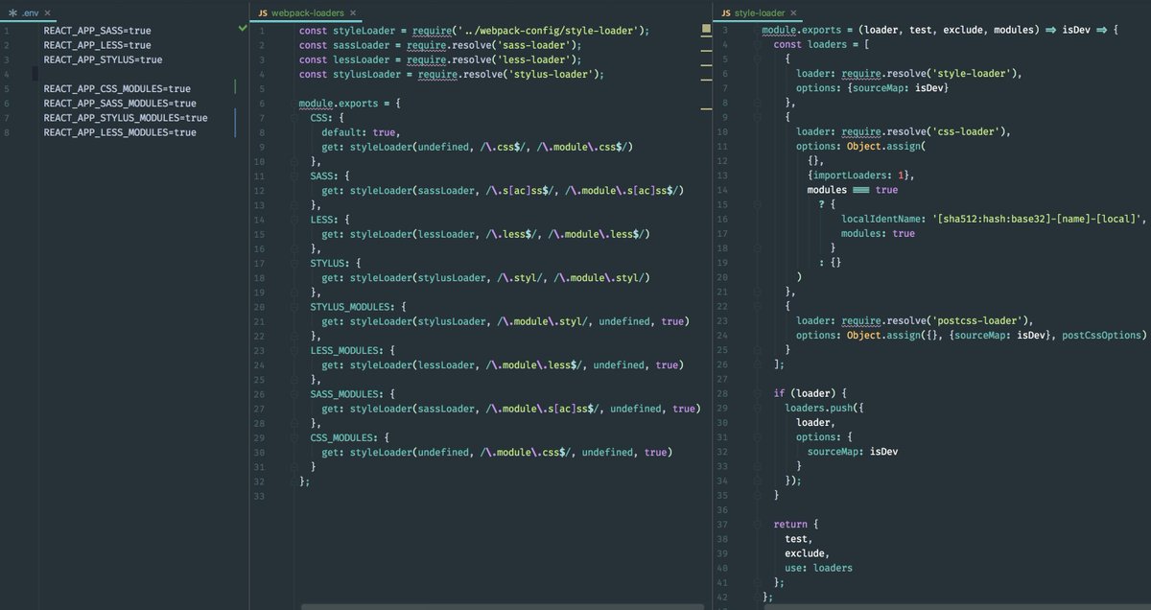Fold the 'return {' block in style-loader
This screenshot has width=1151, height=610.
757,525
